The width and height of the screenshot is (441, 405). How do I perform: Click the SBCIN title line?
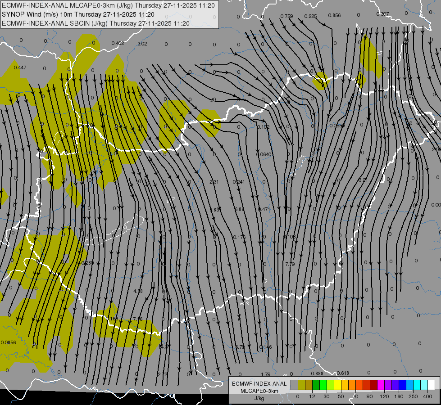(x=95, y=23)
